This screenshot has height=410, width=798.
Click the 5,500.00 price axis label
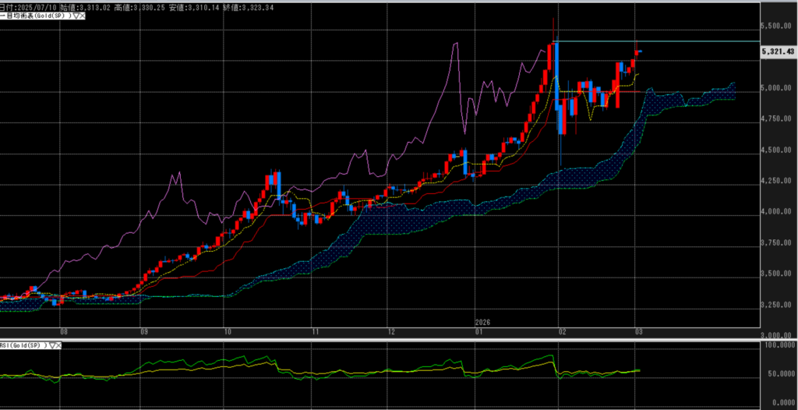(776, 26)
